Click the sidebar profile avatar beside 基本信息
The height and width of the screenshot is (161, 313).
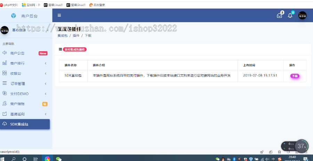(x=5, y=30)
